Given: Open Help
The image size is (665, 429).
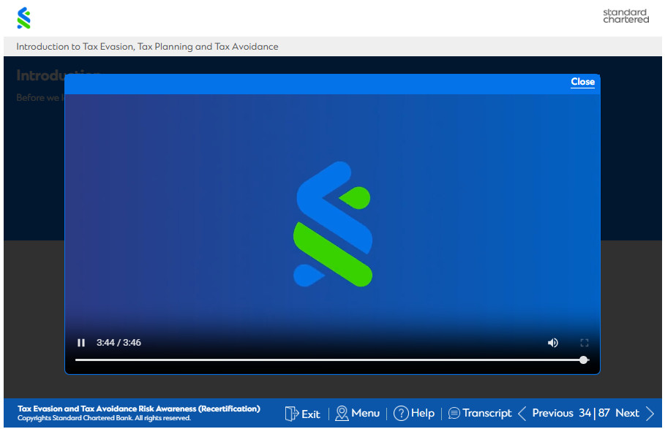Looking at the screenshot, I should (422, 414).
